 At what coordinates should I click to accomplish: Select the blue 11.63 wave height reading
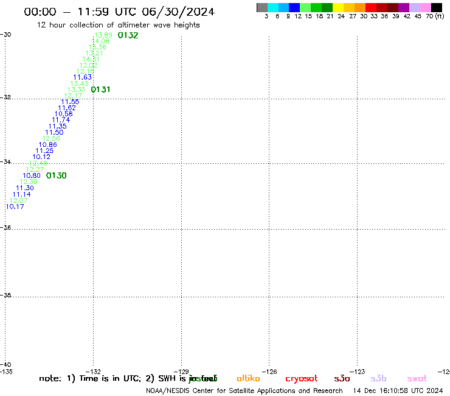pos(82,77)
